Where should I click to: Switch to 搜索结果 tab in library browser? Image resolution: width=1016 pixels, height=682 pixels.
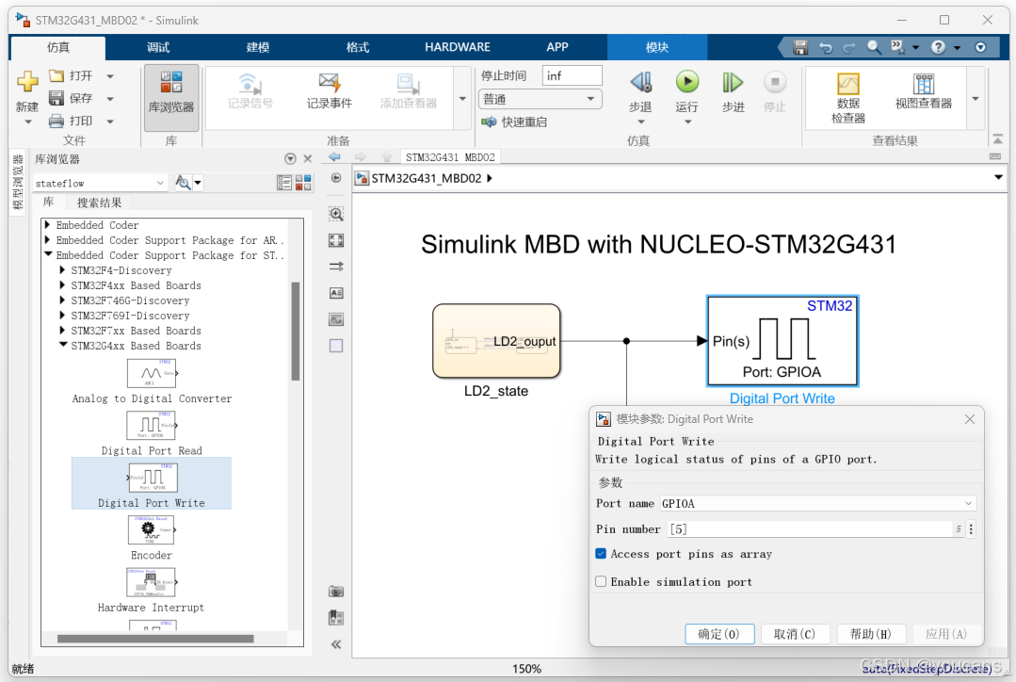[99, 203]
